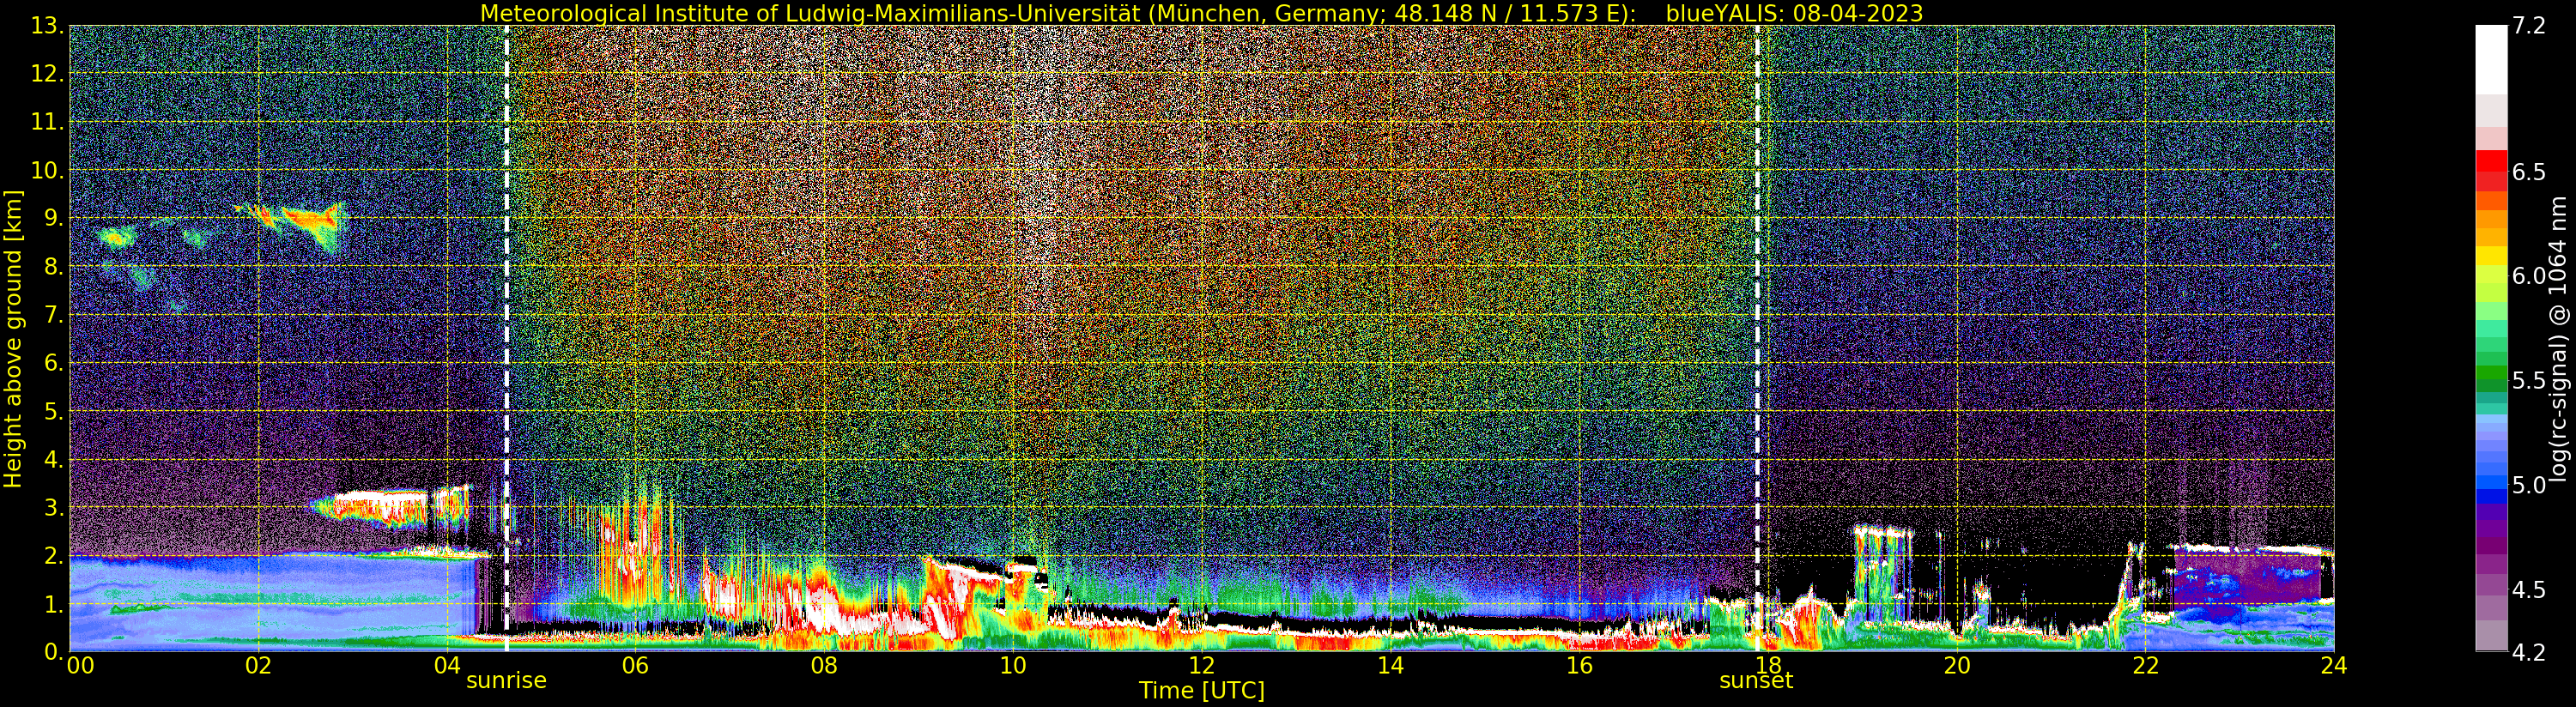Image resolution: width=2576 pixels, height=707 pixels.
Task: Click the '7.' height tick label
Action: point(55,315)
